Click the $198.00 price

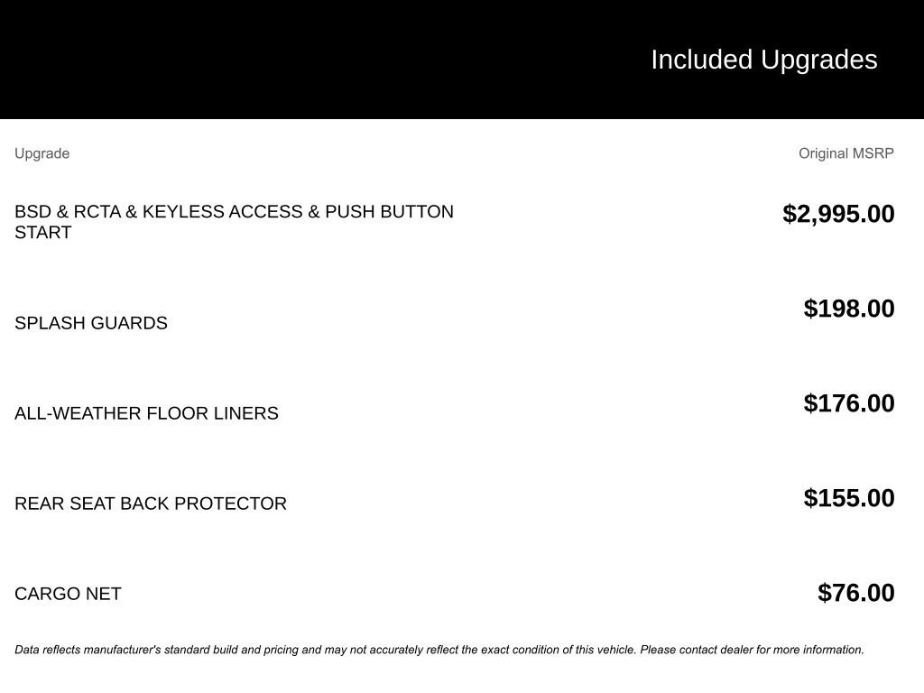pyautogui.click(x=849, y=309)
